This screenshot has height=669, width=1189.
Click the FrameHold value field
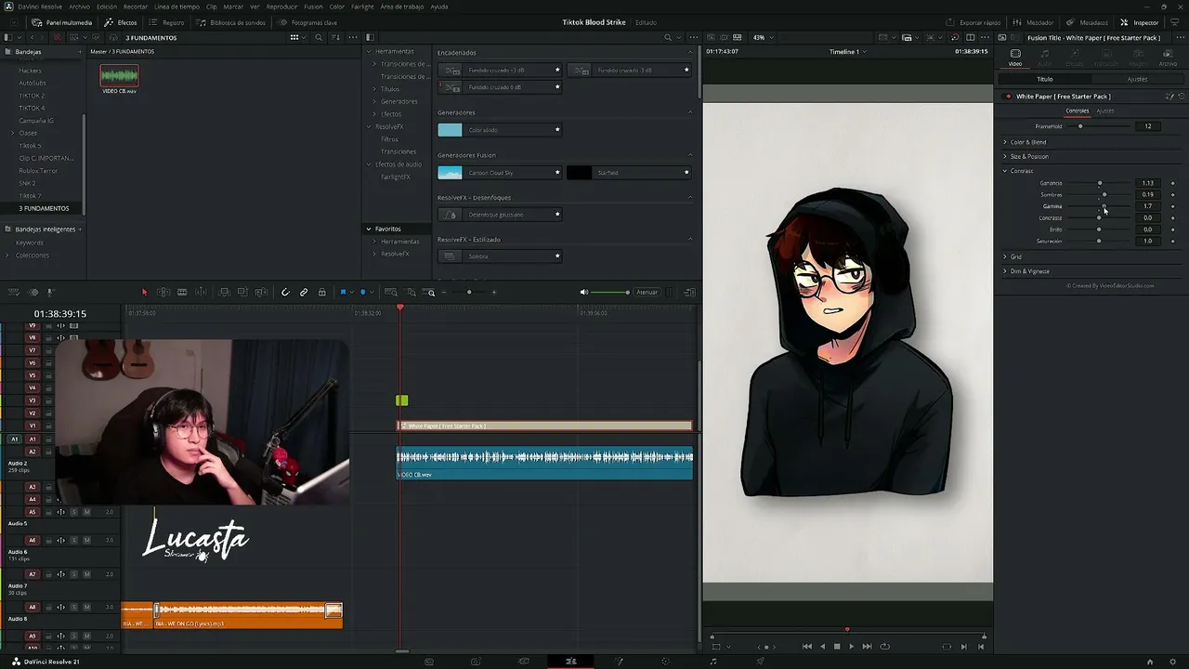pyautogui.click(x=1148, y=126)
